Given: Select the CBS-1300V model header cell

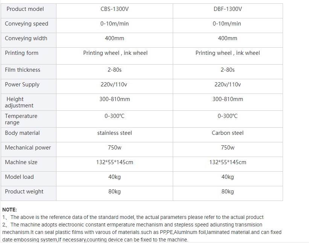Looking at the screenshot, I should click(114, 11).
